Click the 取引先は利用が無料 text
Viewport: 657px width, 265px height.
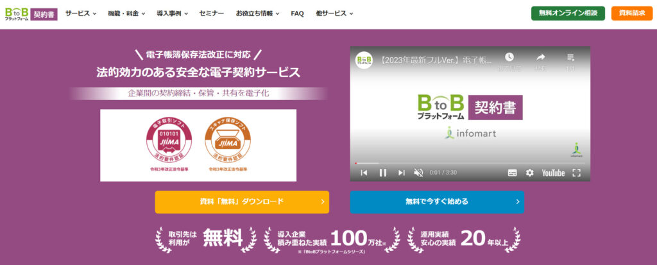click(206, 239)
